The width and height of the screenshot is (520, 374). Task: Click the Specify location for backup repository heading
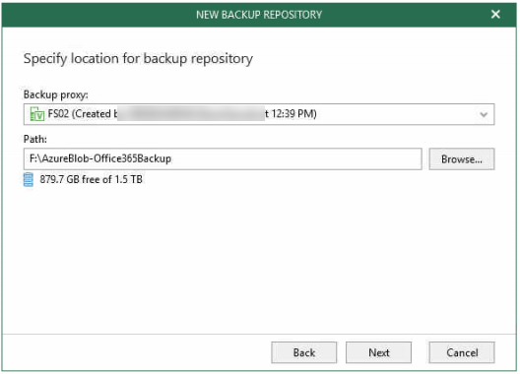click(138, 59)
